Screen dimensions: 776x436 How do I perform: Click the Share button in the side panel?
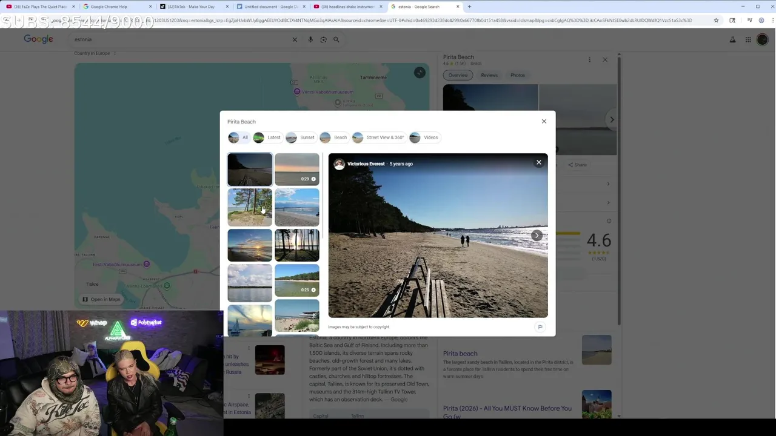pos(577,165)
